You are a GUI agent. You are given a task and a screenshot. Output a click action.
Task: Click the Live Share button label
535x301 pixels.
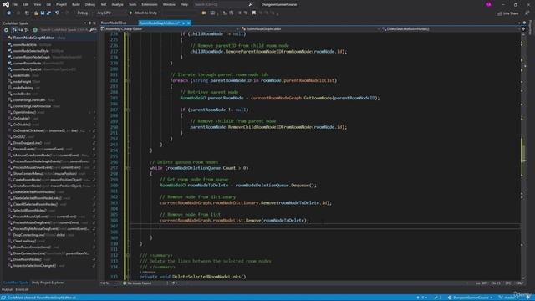pos(511,13)
